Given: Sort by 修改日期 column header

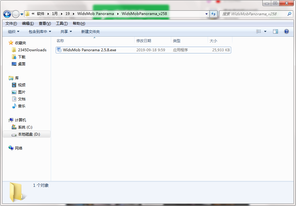Looking at the screenshot, I should pos(144,41).
